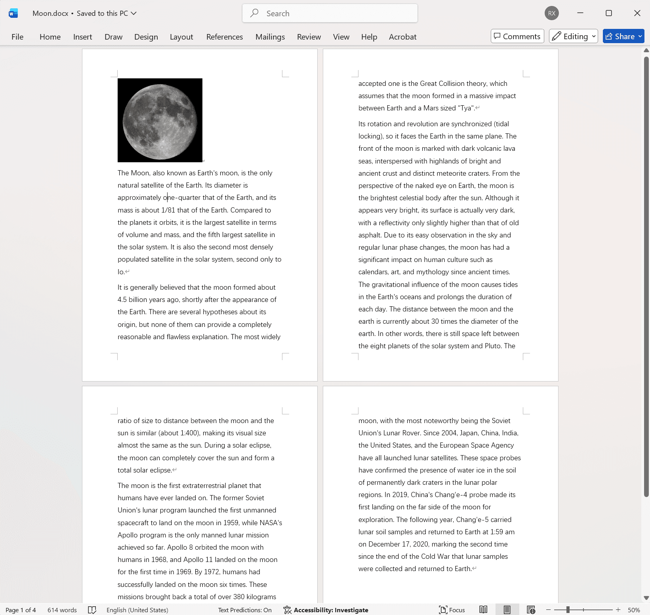Expand the Editing mode dropdown
This screenshot has height=615, width=650.
(573, 36)
